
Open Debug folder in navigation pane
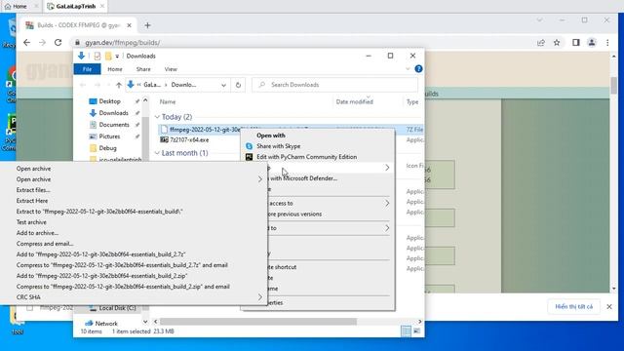(107, 148)
